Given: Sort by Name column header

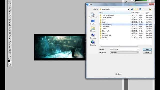Looking at the screenshot, I should coord(115,13).
